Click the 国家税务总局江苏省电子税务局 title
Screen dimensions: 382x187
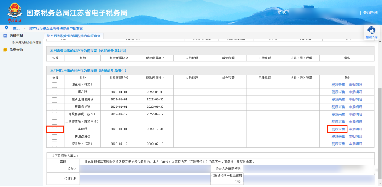tap(76, 13)
